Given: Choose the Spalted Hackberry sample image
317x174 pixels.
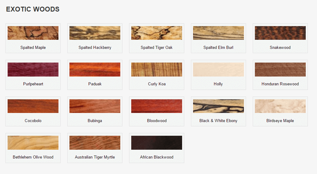Looking at the screenshot, I should coord(95,33).
